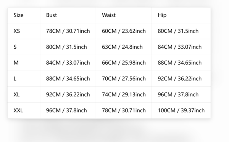Click the XS hip value 80CM / 31.5inch
229x142 pixels.
click(x=178, y=31)
